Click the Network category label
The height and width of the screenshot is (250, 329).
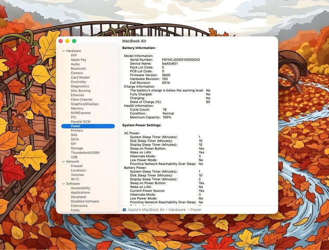(72, 161)
